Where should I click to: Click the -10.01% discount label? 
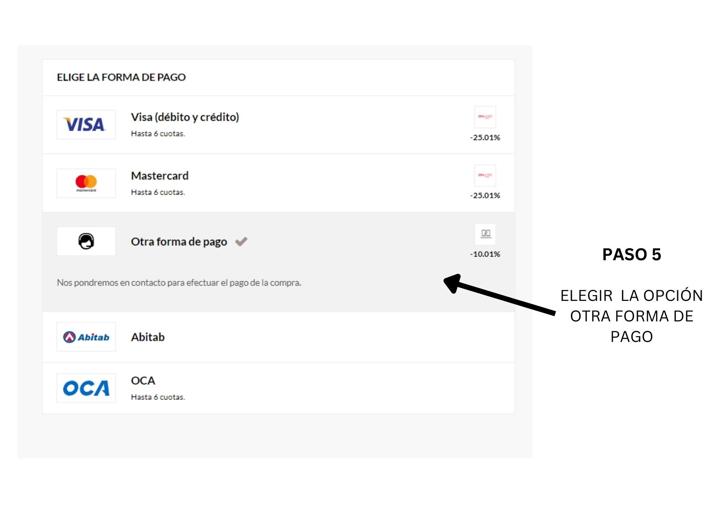(x=485, y=254)
